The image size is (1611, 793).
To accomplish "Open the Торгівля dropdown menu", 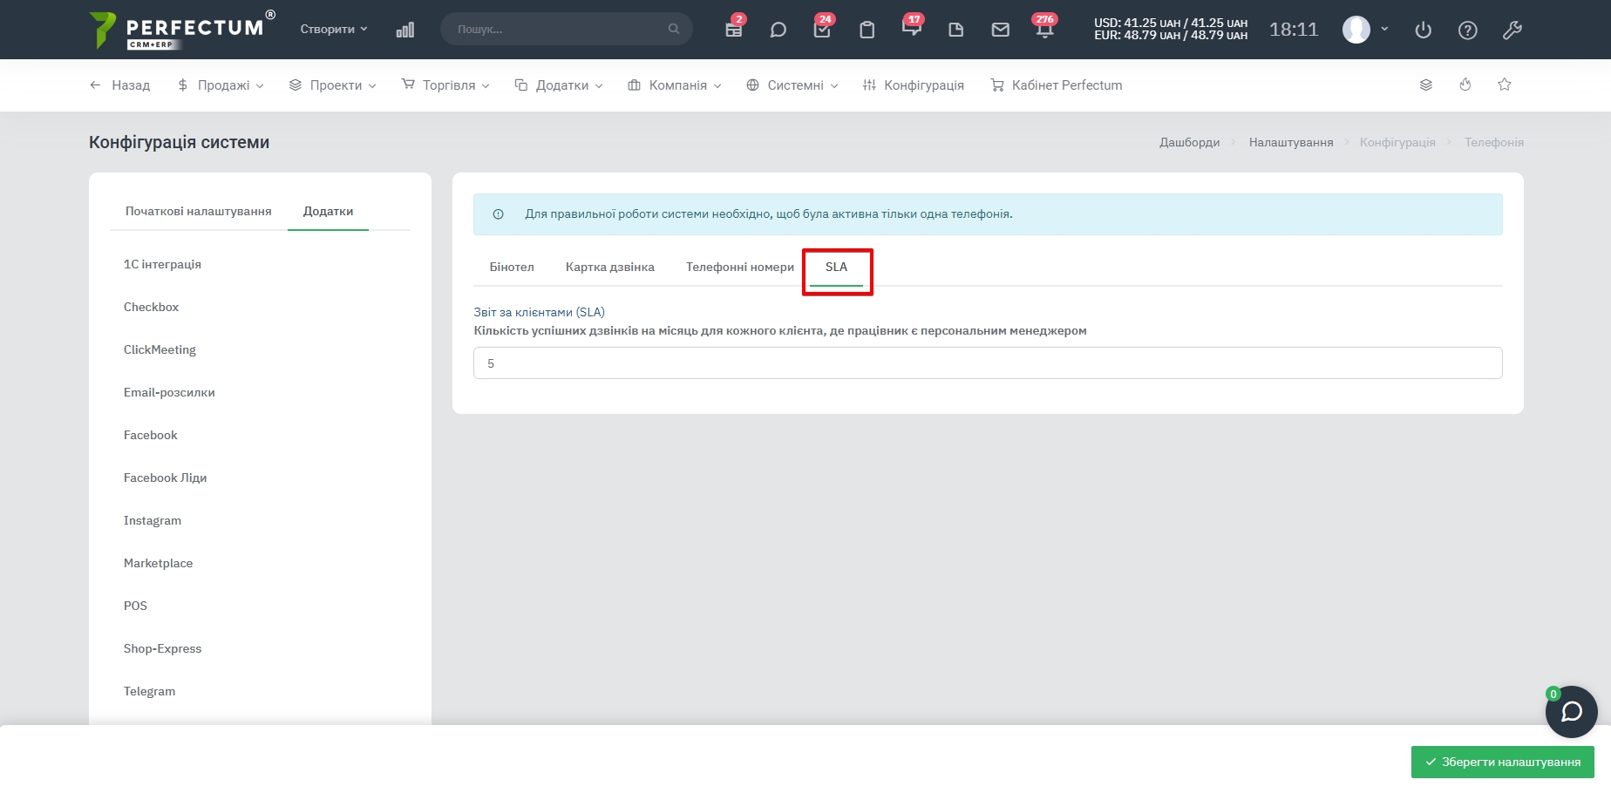I will [x=445, y=85].
